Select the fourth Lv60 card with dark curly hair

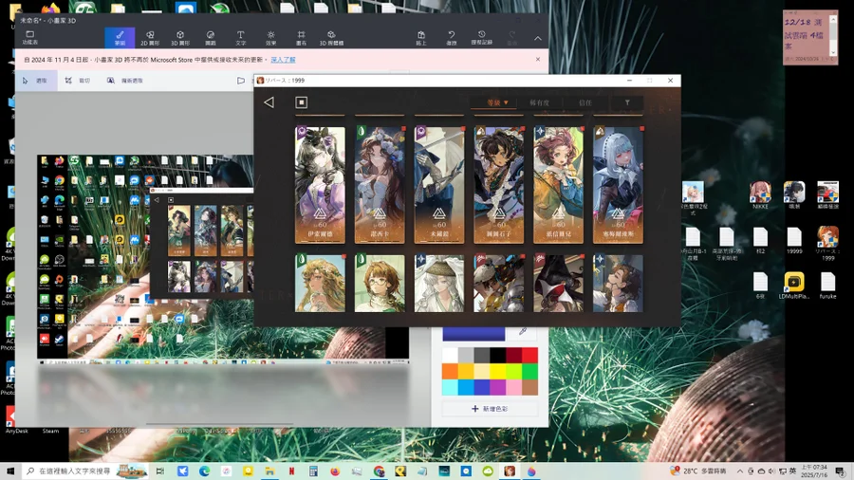498,185
